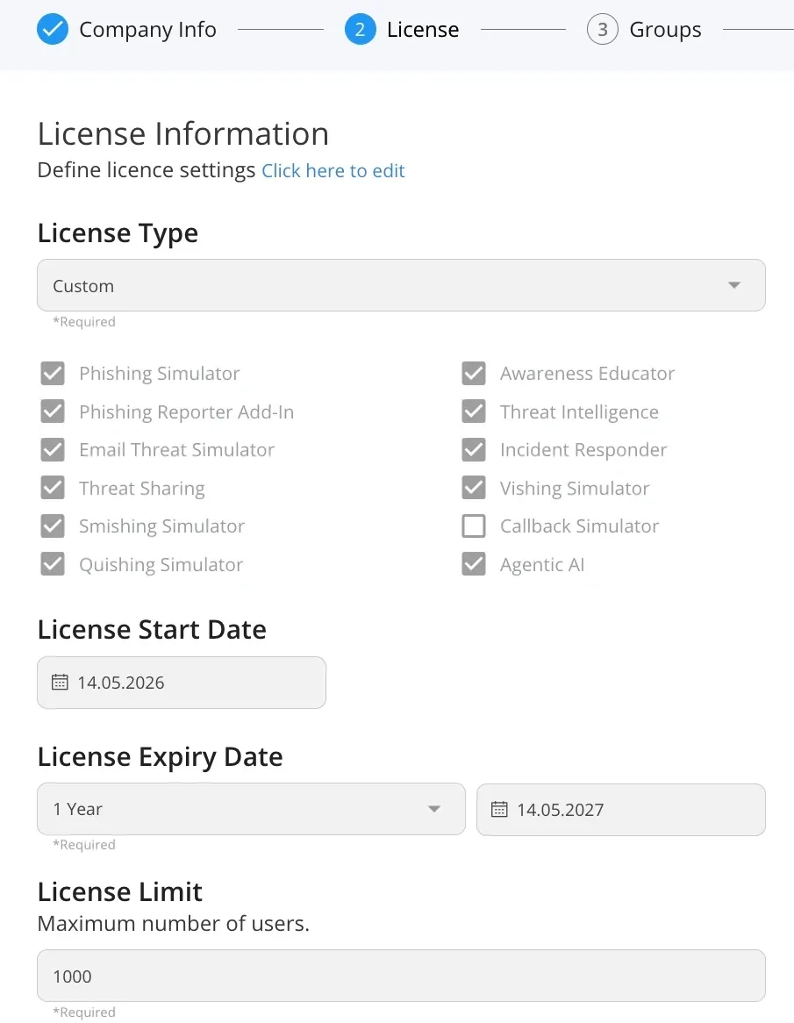This screenshot has height=1023, width=794.
Task: Go to the Company Info step
Action: pos(147,29)
